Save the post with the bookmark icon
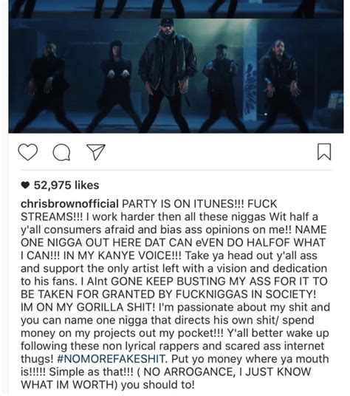Viewport: 350px width, 396px height. pos(324,151)
